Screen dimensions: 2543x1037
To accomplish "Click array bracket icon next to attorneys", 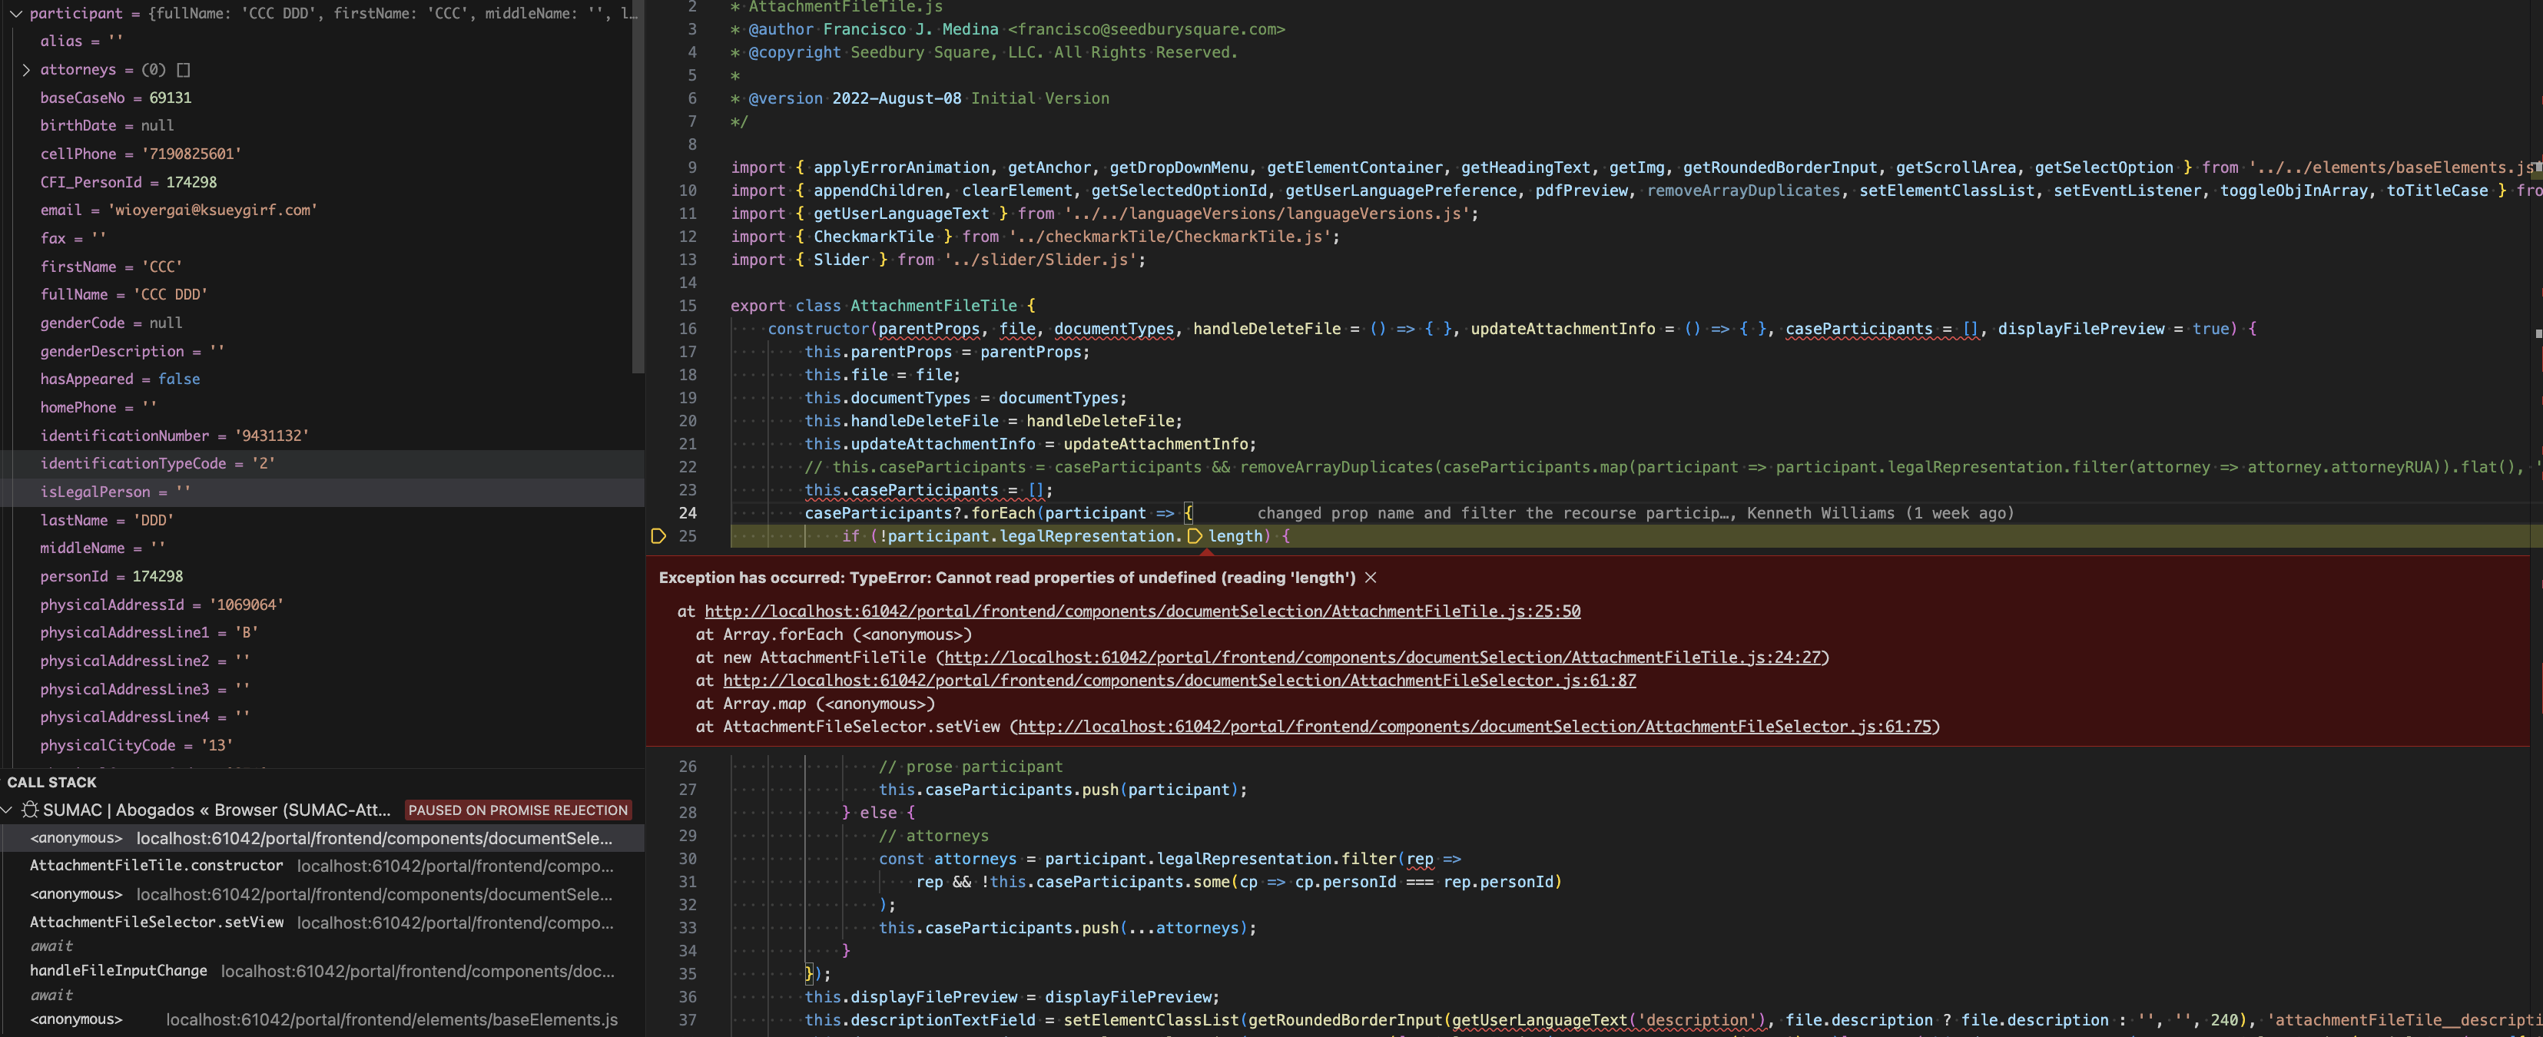I will tap(184, 69).
